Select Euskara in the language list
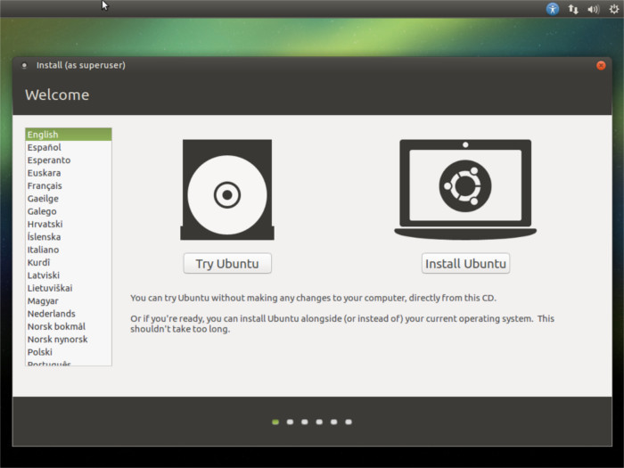Viewport: 624px width, 468px height. coord(69,173)
